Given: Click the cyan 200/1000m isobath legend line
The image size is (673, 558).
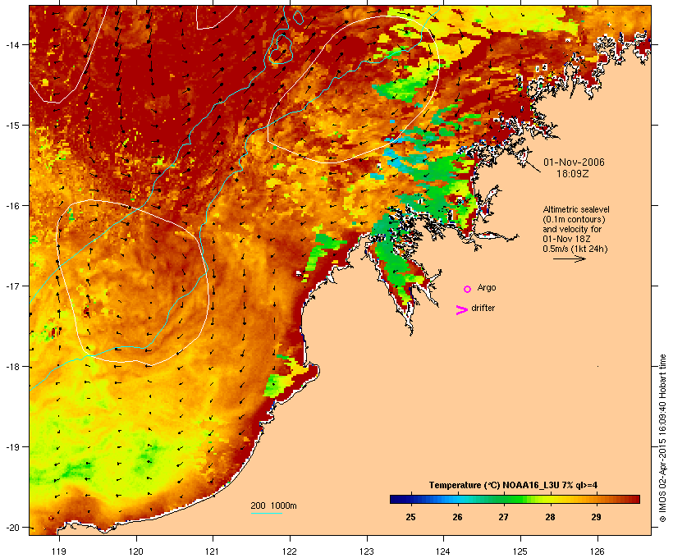Looking at the screenshot, I should [267, 513].
